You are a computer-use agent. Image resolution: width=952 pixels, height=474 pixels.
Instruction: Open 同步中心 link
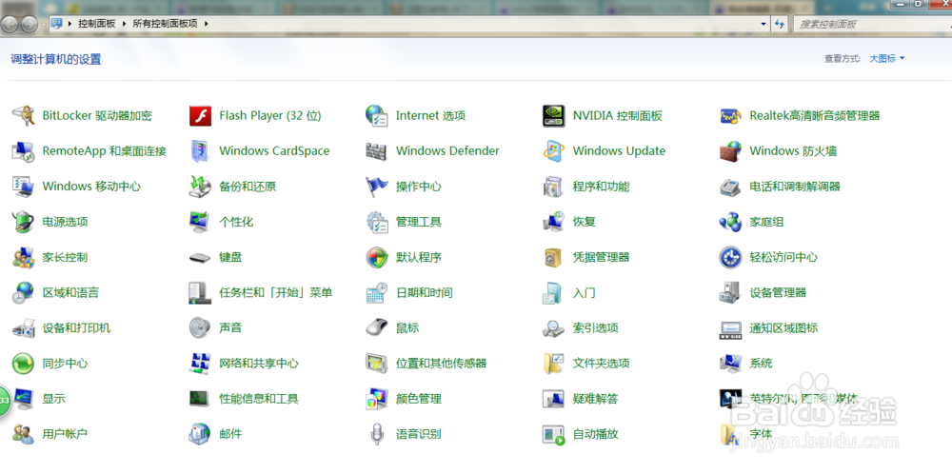[65, 364]
